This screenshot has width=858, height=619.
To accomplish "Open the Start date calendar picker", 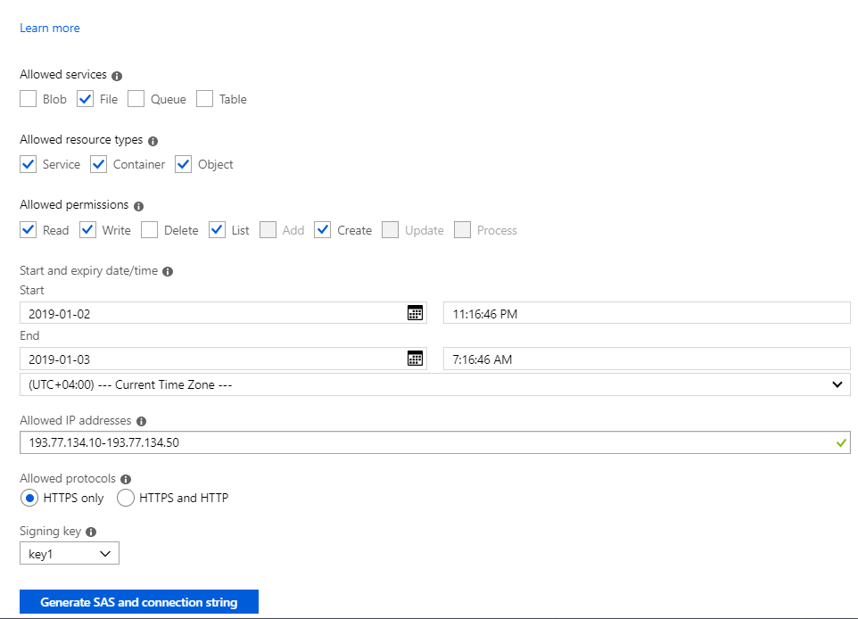I will [x=415, y=313].
